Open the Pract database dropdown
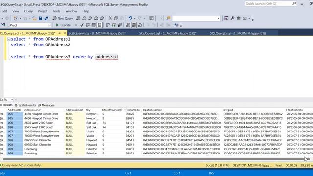 pyautogui.click(x=49, y=25)
